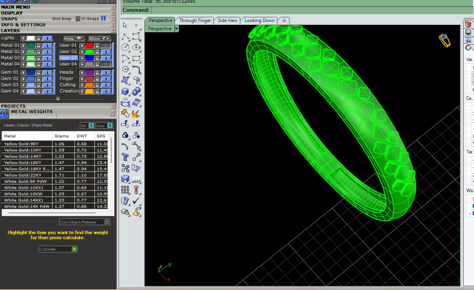Screen dimensions: 474x290
Task: Expand the Finger layer arrow
Action: tap(82, 79)
